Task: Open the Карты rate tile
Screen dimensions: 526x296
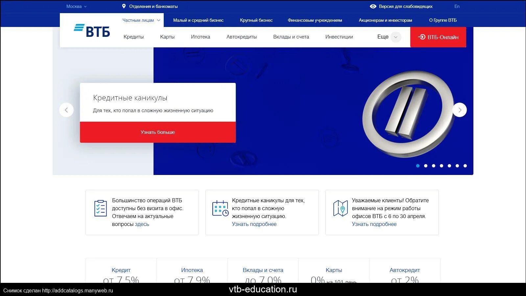Action: 334,271
